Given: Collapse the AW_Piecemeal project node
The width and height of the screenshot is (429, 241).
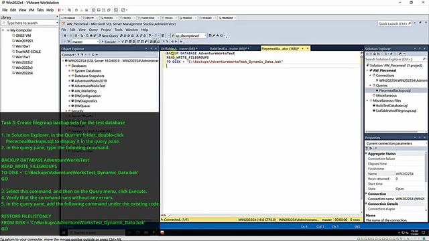Looking at the screenshot, I should click(x=367, y=70).
